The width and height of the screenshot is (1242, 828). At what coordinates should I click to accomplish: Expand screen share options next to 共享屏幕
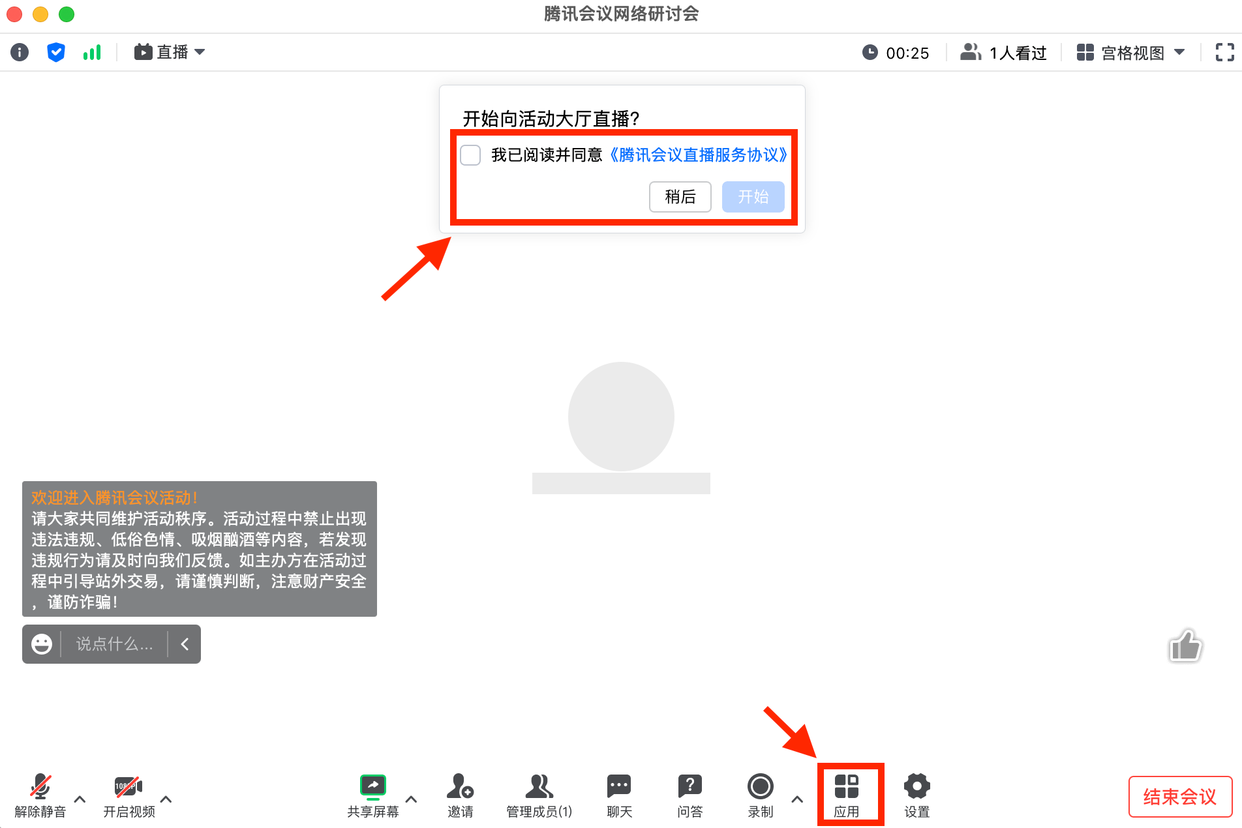(412, 799)
